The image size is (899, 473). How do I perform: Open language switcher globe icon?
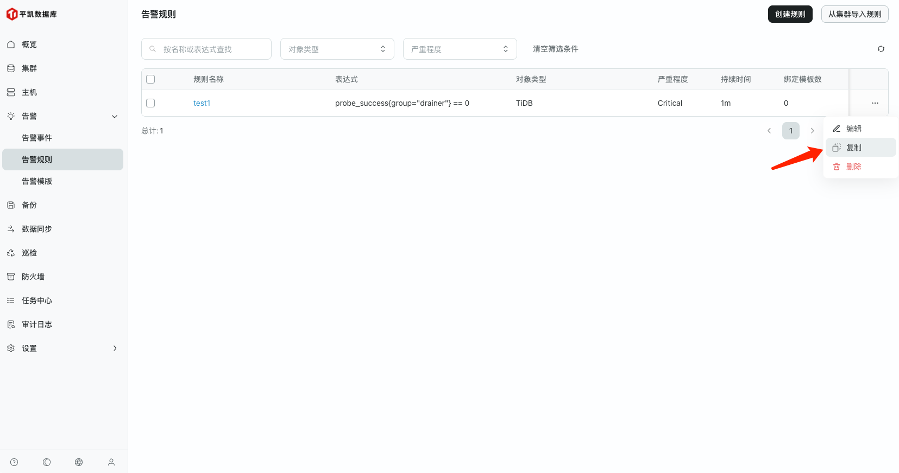79,462
